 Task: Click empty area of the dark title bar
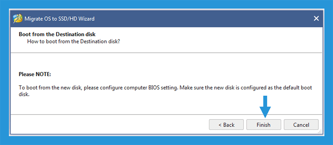pos(202,19)
